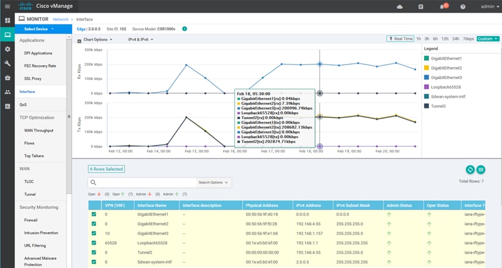Open the help question mark icon

click(462, 7)
